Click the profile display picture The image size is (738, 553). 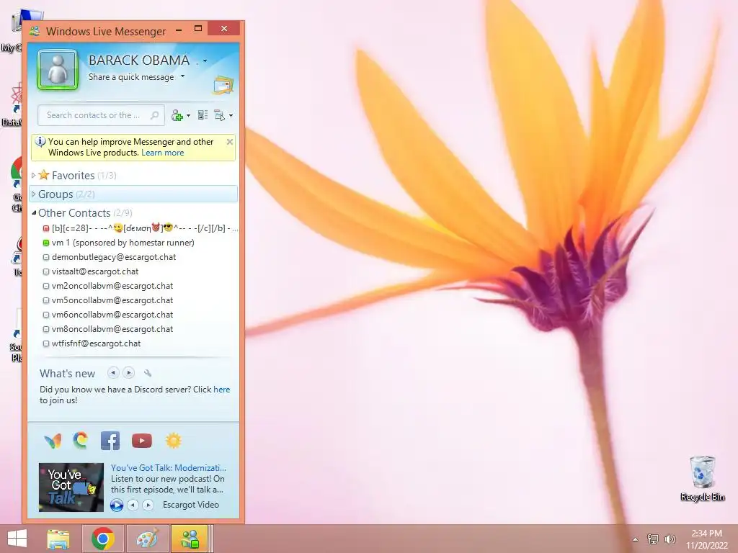pos(58,70)
